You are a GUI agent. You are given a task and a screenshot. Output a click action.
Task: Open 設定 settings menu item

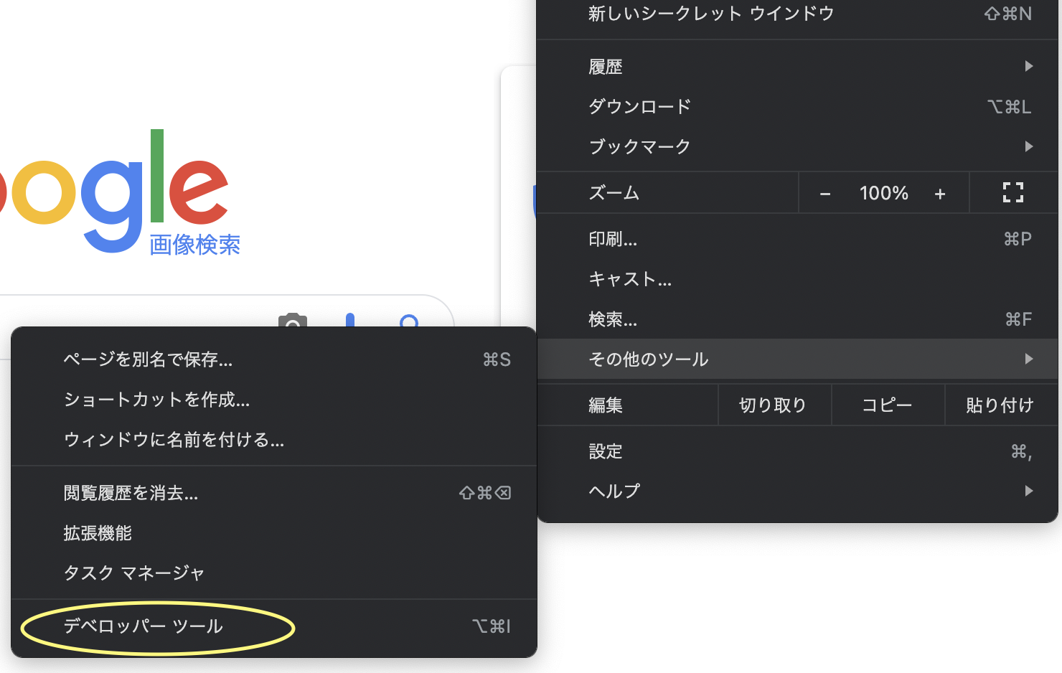click(797, 451)
